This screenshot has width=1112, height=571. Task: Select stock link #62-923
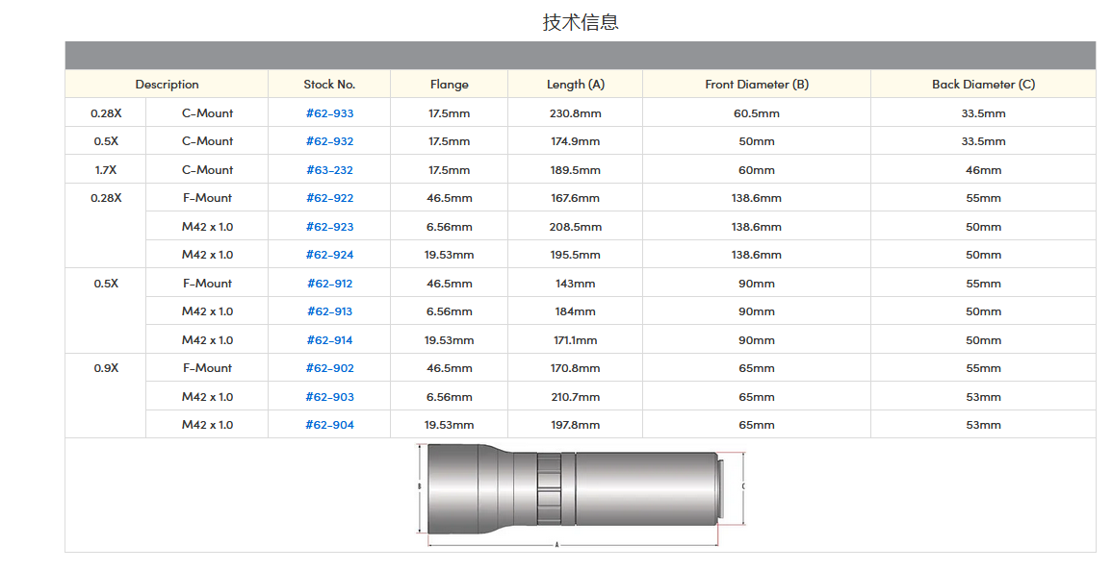coord(329,227)
